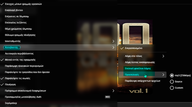Open the Κατεβαστής submenu chevron
Viewport: 192px width, 107px height.
(113, 47)
